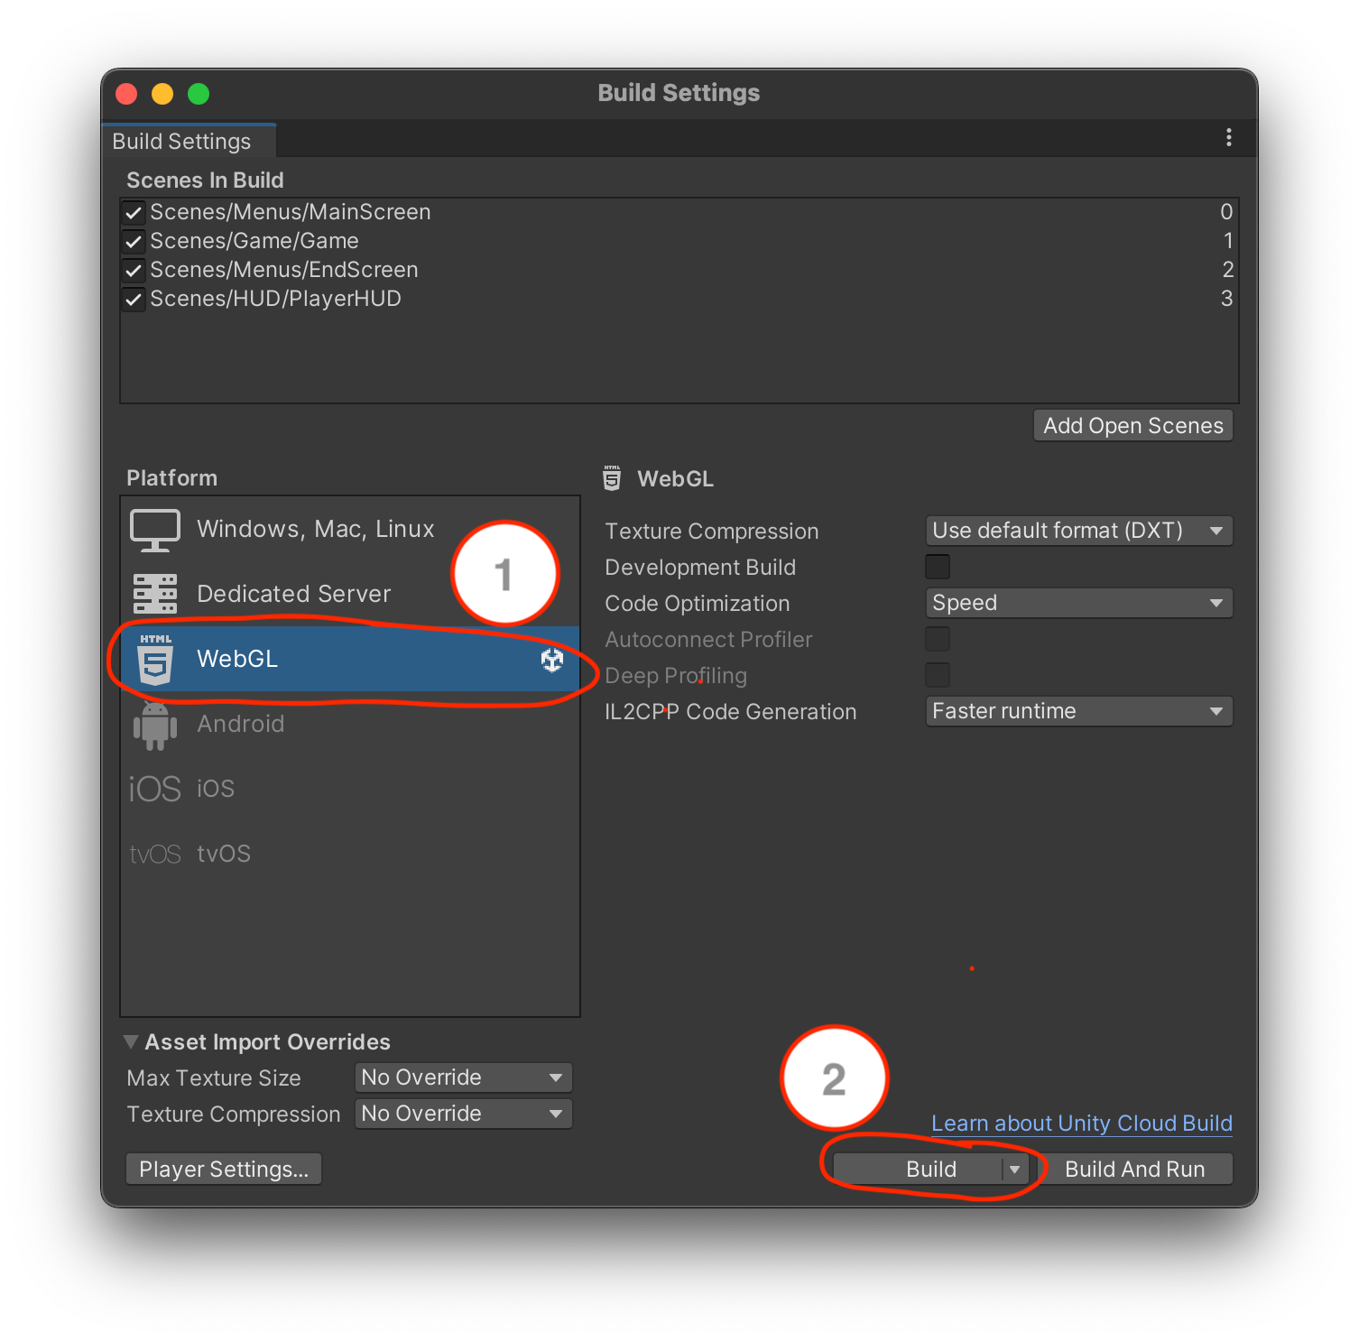This screenshot has width=1359, height=1341.
Task: Open the IL2CPP Code Generation dropdown
Action: [x=1079, y=711]
